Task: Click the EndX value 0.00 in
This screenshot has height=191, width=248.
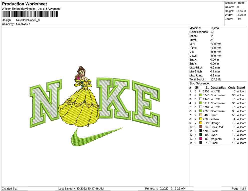Action: [215, 60]
